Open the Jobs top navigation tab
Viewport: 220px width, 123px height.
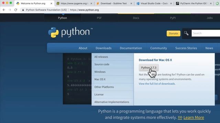pos(210,18)
